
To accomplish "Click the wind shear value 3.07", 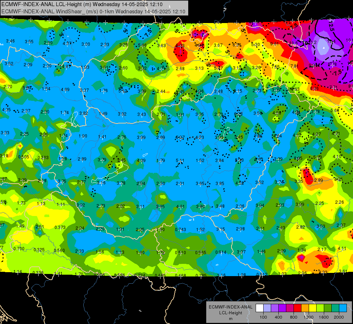I will (x=241, y=252).
